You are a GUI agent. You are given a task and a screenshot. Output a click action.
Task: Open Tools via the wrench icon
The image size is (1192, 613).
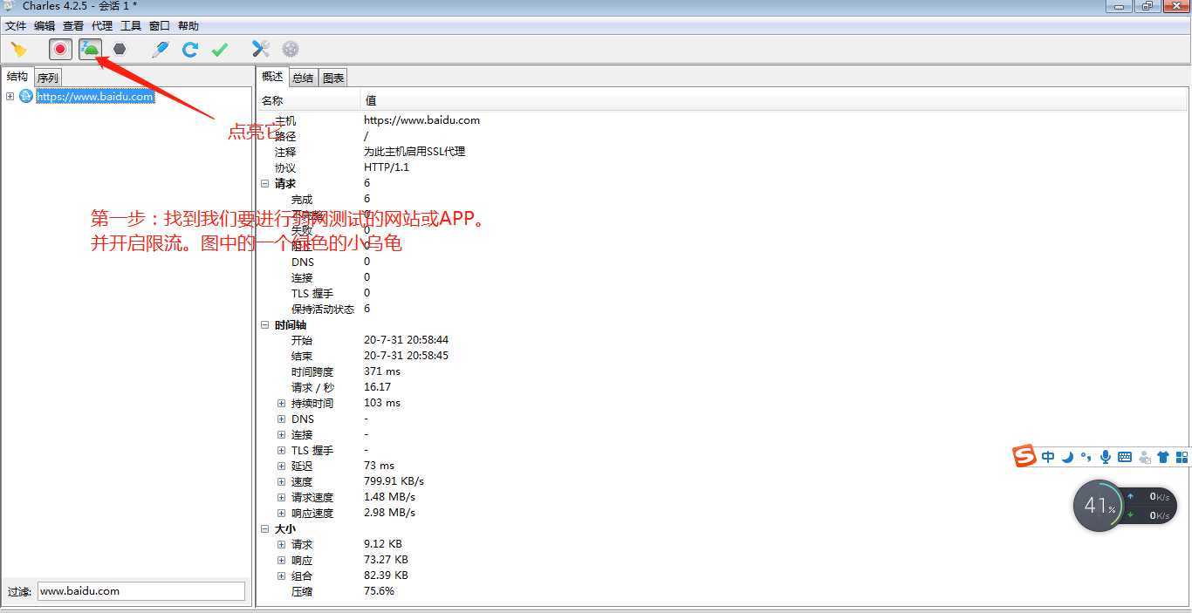click(261, 50)
